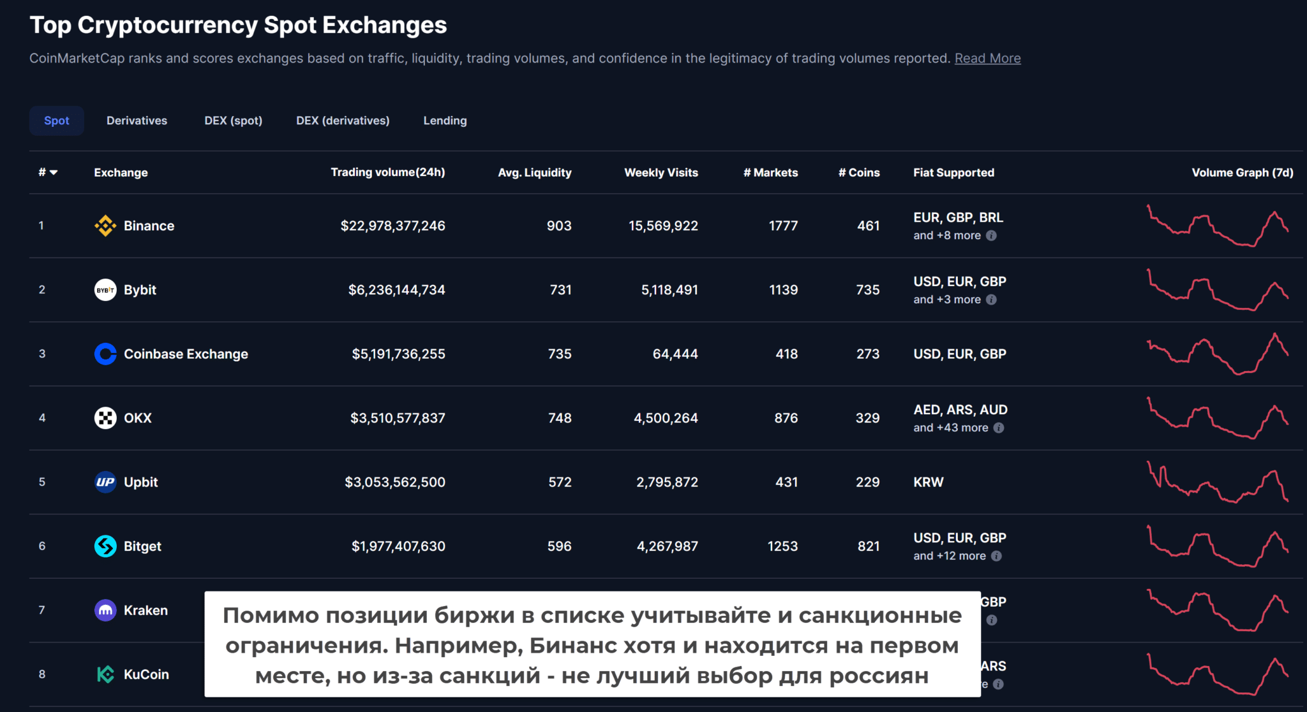Click the Bybit logo icon

(x=105, y=290)
